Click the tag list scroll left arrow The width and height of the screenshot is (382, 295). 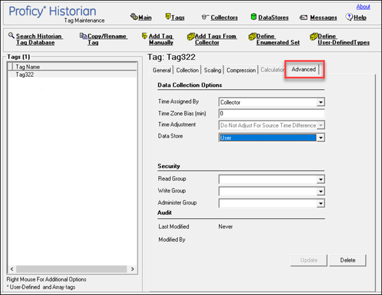pyautogui.click(x=12, y=269)
